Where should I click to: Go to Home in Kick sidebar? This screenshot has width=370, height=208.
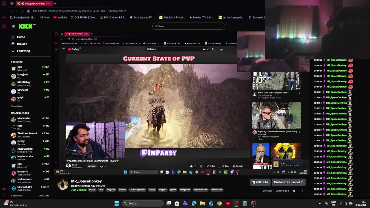click(18, 37)
